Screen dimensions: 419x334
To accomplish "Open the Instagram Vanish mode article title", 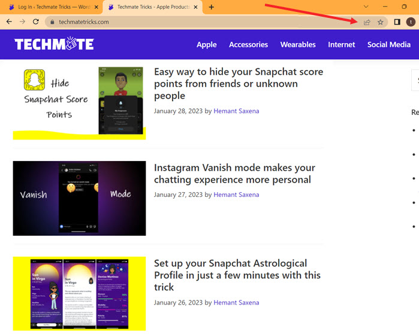I will (x=234, y=174).
